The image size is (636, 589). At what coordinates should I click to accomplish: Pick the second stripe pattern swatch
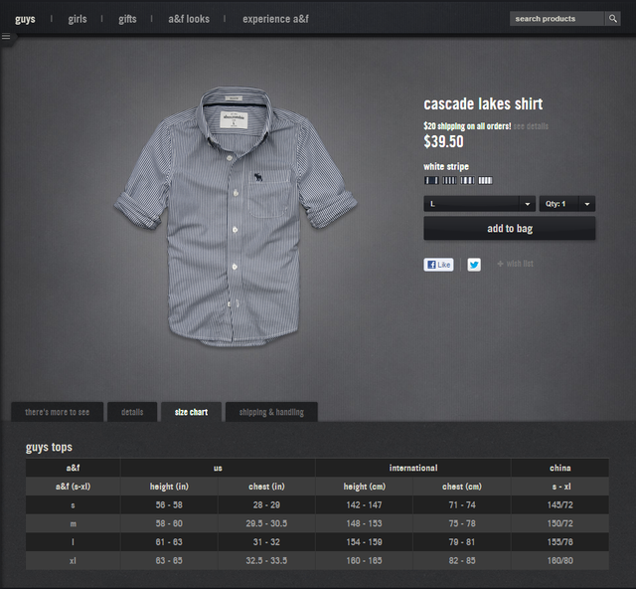click(x=450, y=180)
